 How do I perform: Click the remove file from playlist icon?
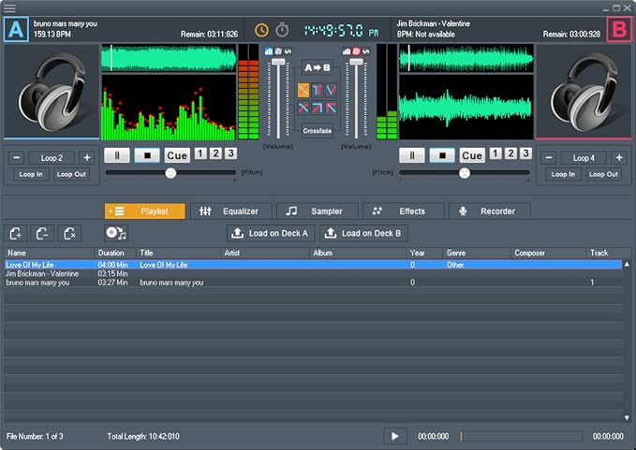pos(43,233)
